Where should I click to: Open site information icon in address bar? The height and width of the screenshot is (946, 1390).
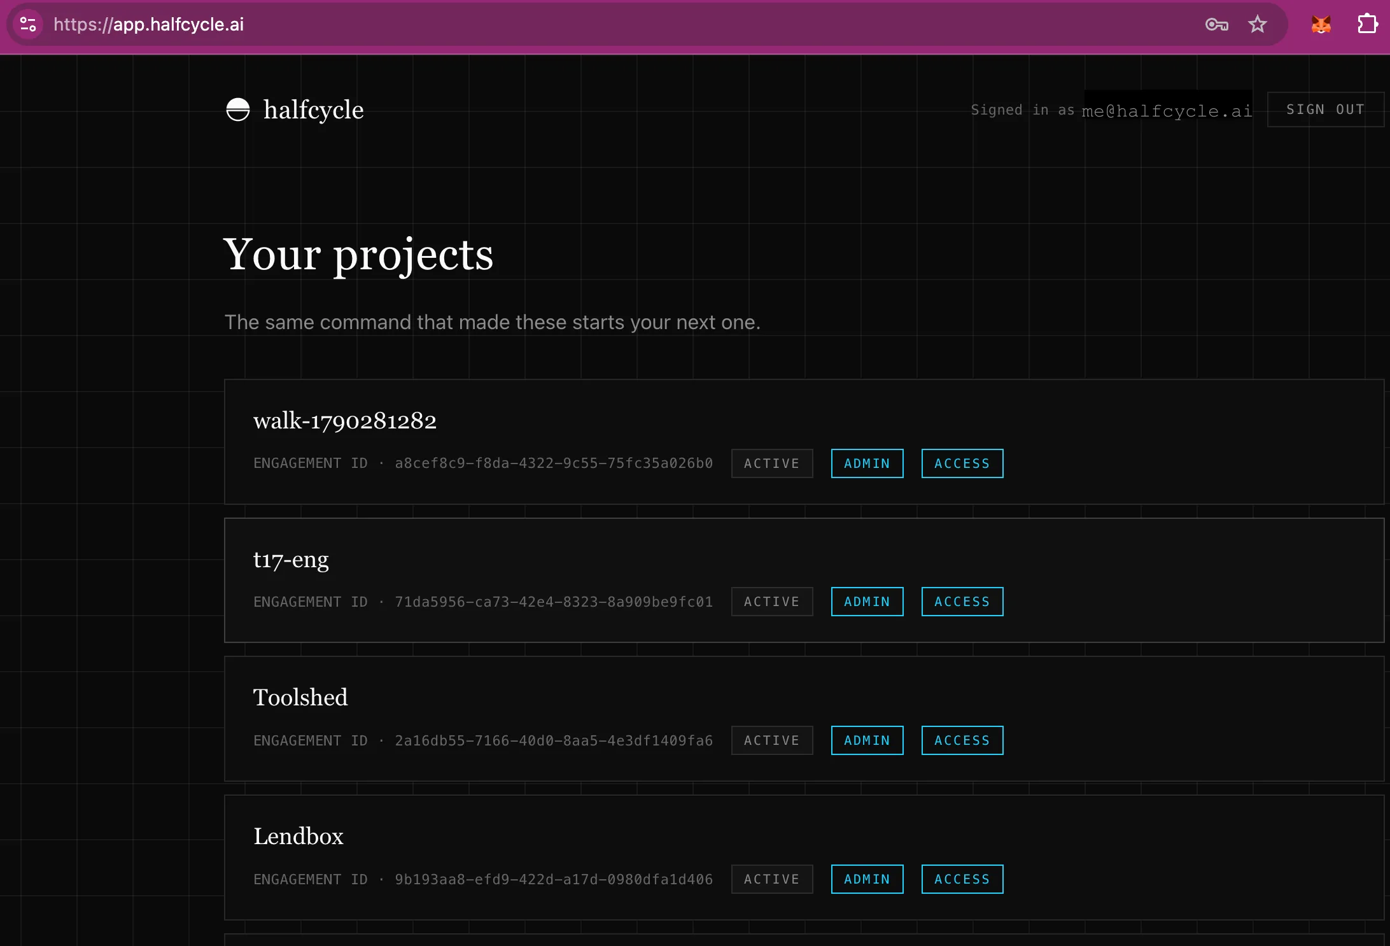click(28, 24)
